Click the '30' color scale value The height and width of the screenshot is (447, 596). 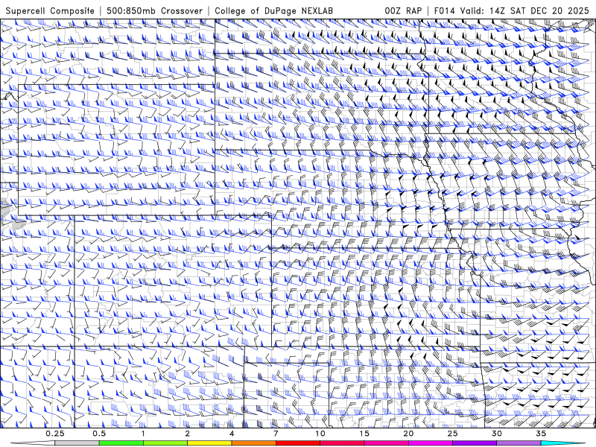click(x=497, y=434)
